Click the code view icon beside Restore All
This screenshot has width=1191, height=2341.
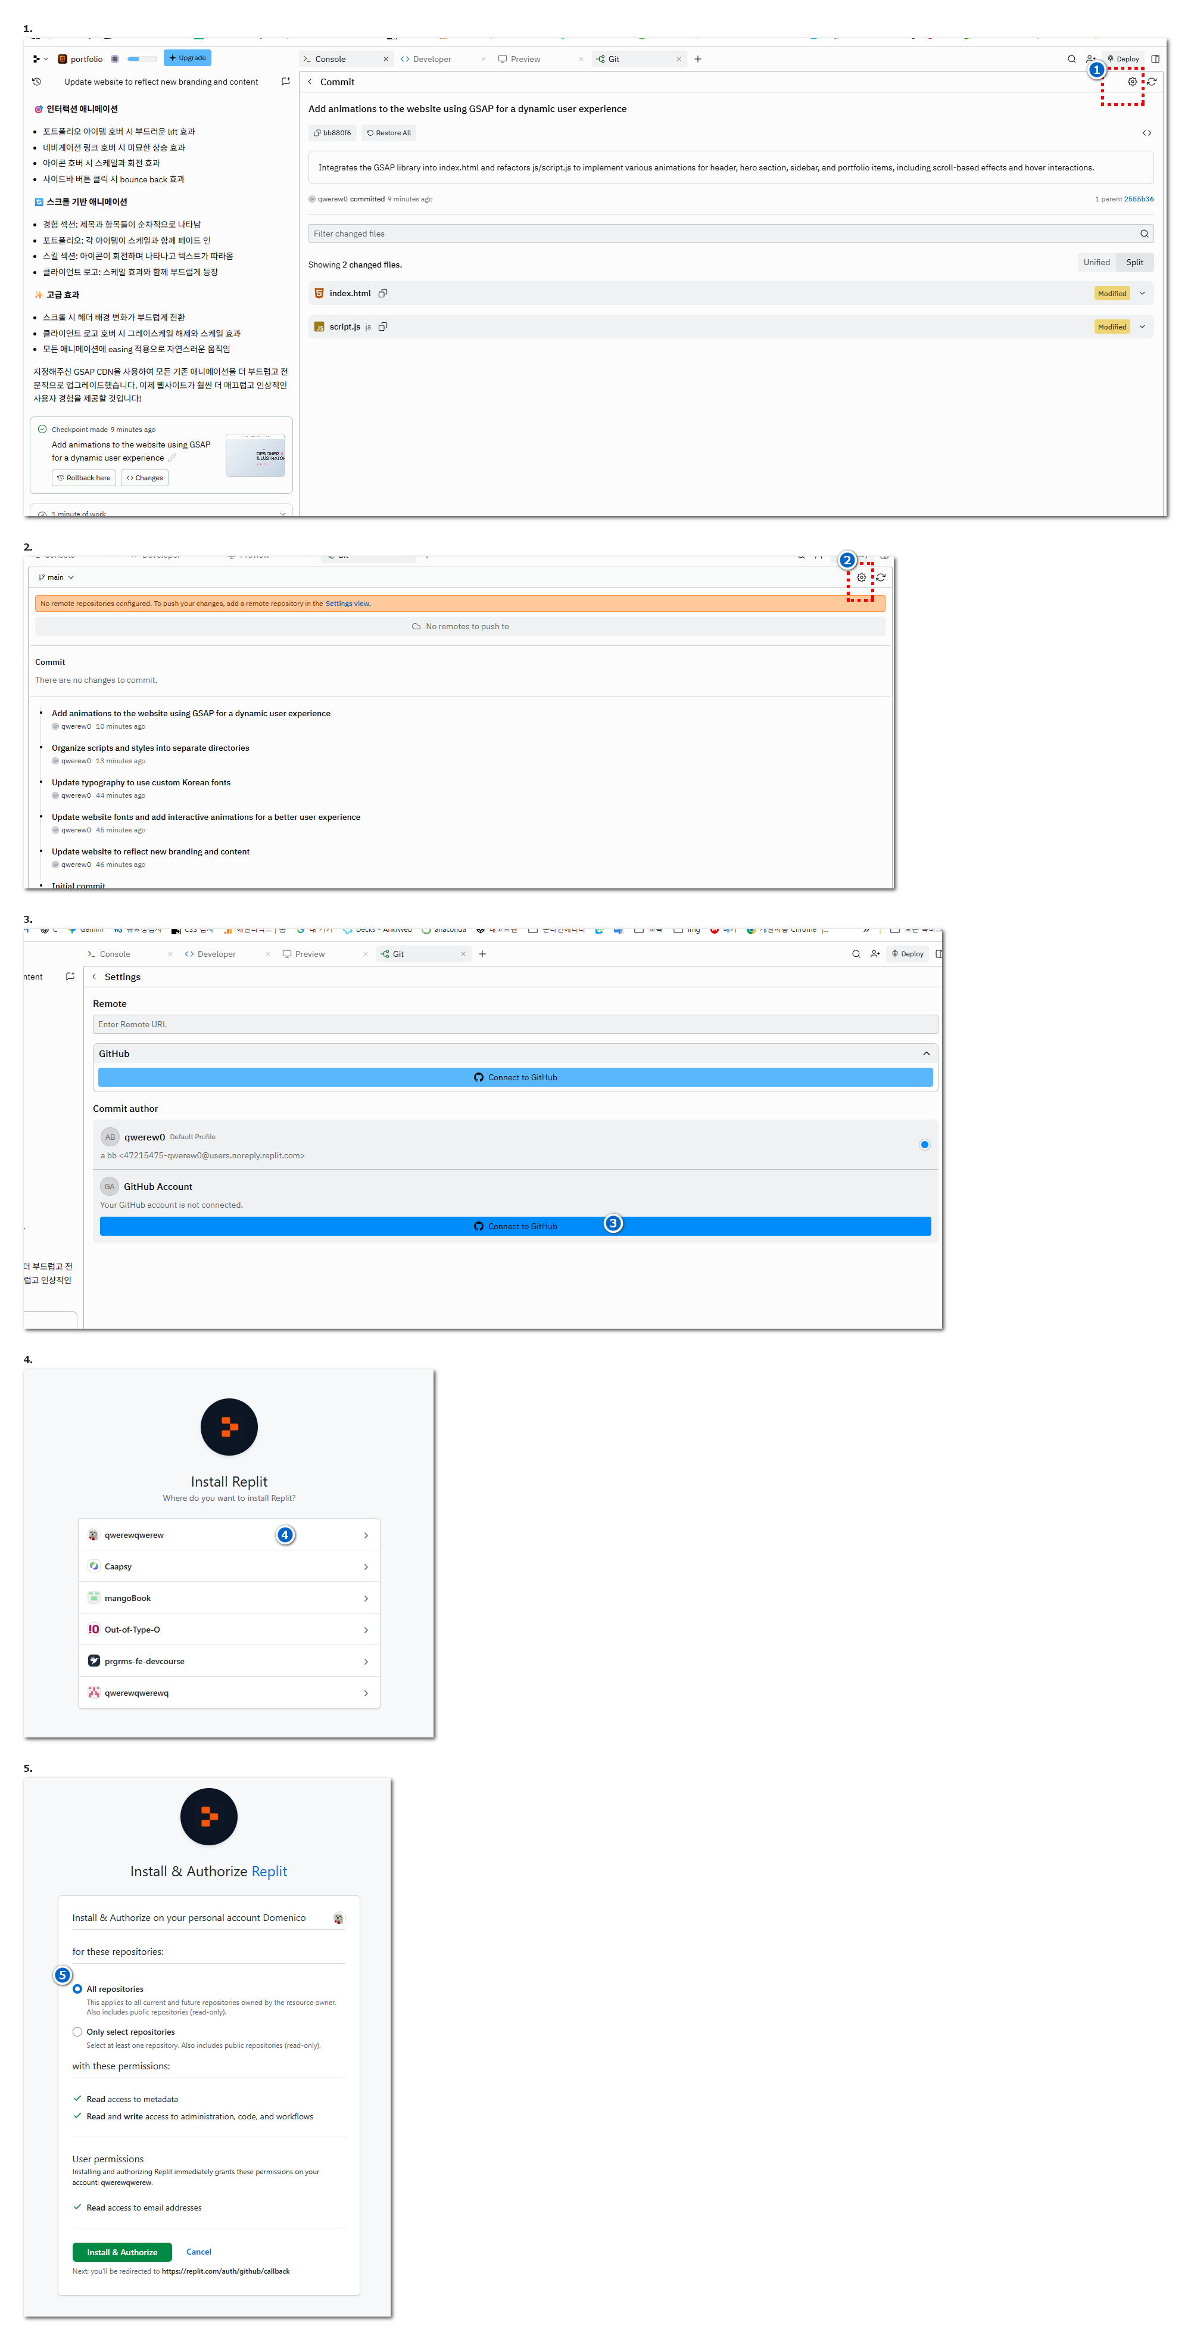pos(1146,133)
